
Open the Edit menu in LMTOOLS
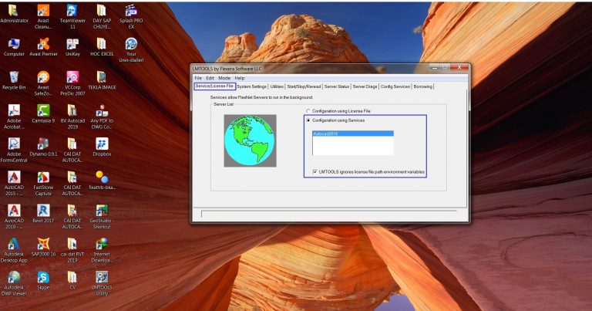210,78
